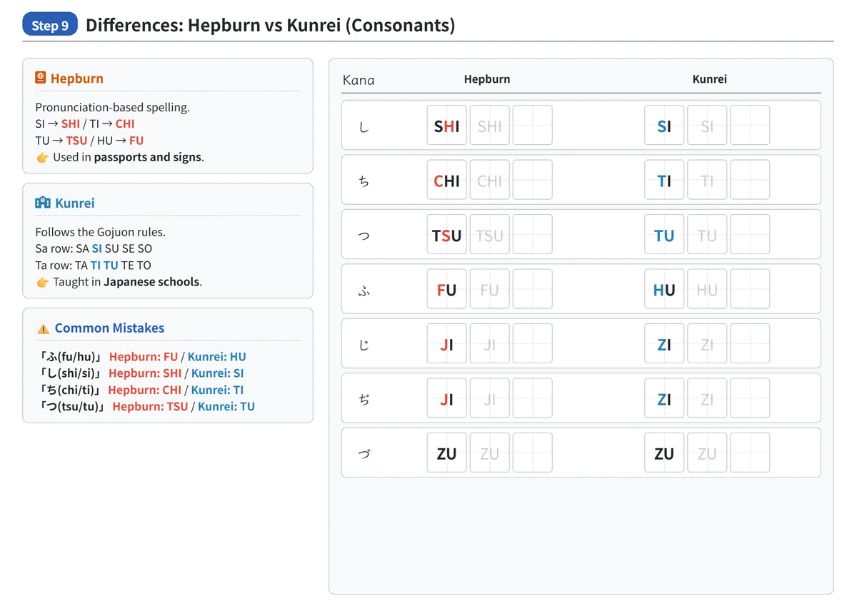Screen dimensions: 857x606
Task: Click the faint HU tracing box in ふ row
Action: (707, 289)
